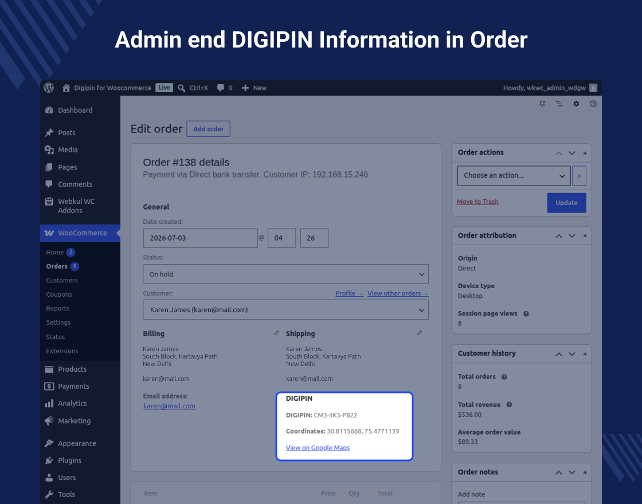Open the settings gear icon
This screenshot has height=504, width=642.
pos(576,104)
